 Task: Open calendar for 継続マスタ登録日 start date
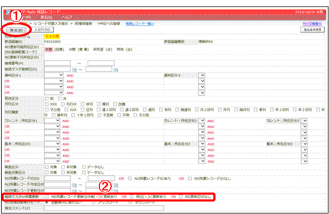[75, 70]
